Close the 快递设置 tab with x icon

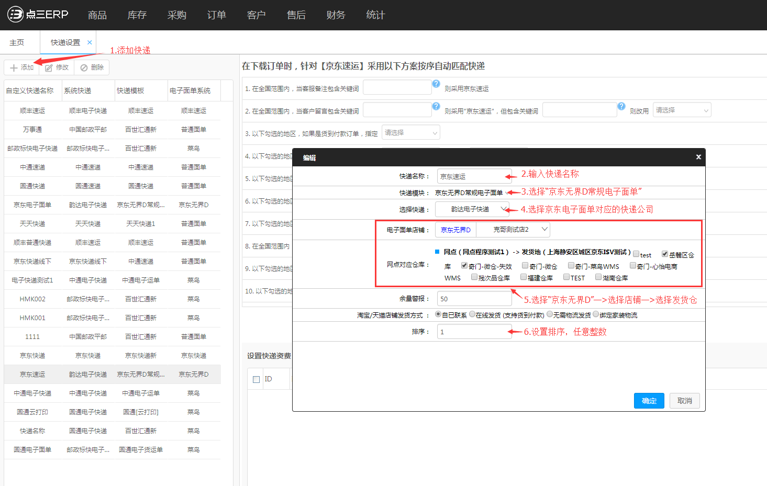90,42
